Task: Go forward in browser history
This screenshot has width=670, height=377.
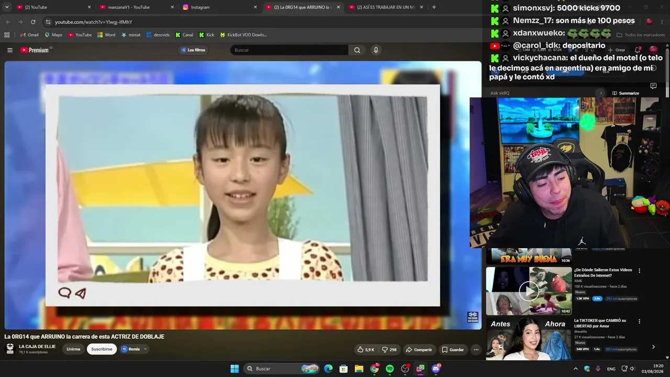Action: coord(20,22)
